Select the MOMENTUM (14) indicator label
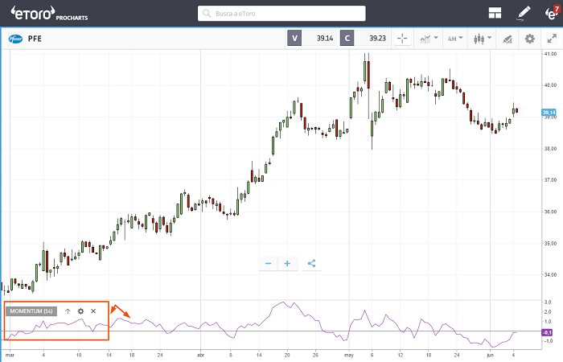 coord(31,311)
